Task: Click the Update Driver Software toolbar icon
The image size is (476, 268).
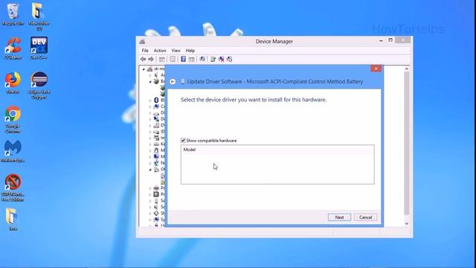Action: (213, 60)
